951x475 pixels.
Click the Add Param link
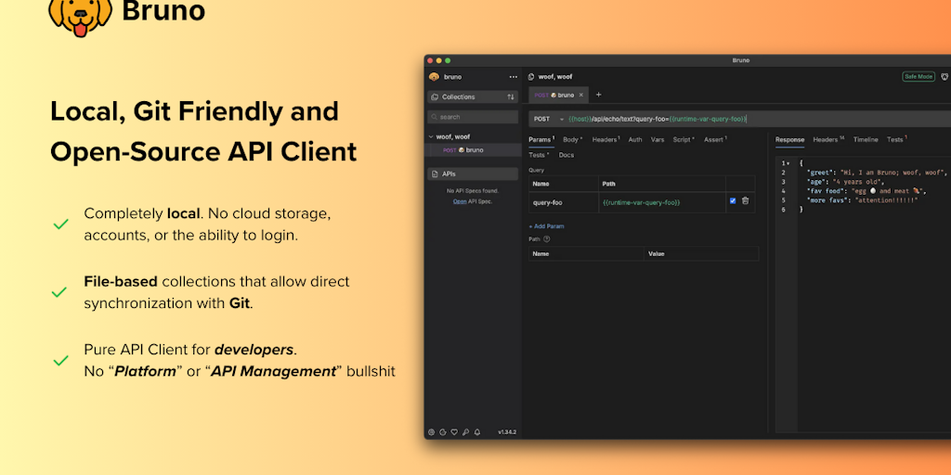[x=547, y=225]
